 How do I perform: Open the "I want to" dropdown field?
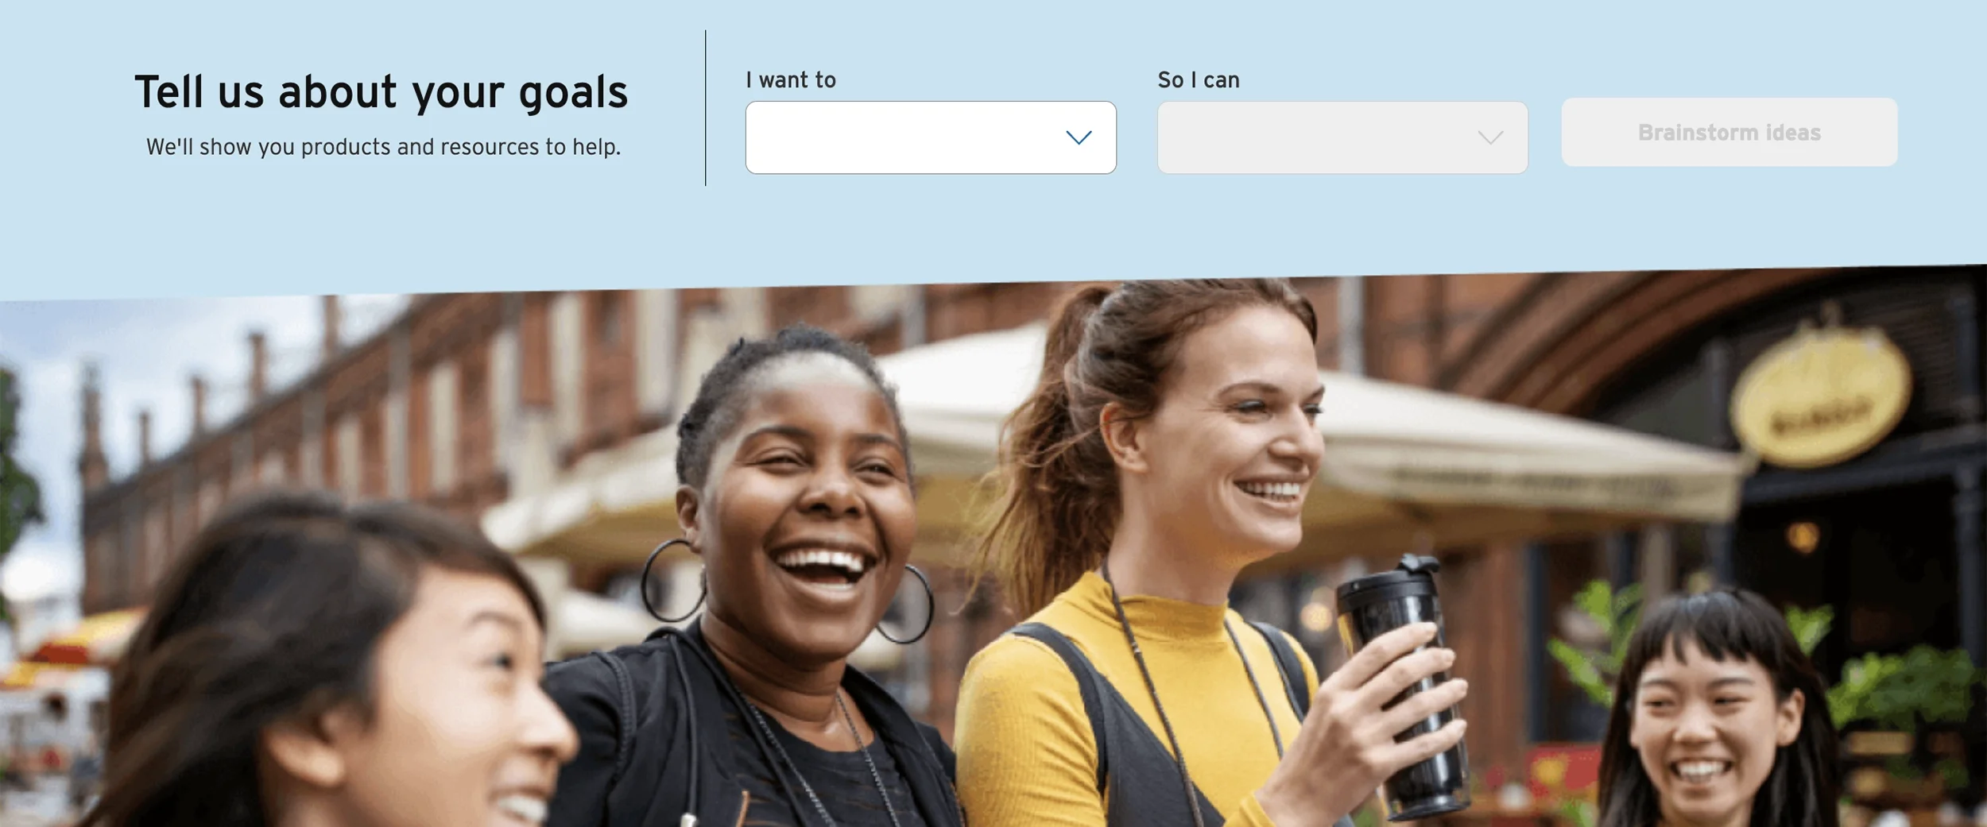coord(931,137)
